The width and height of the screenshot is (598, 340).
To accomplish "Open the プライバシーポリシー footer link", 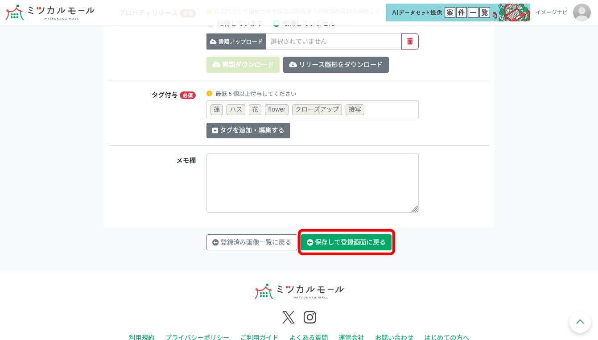I will click(x=197, y=337).
